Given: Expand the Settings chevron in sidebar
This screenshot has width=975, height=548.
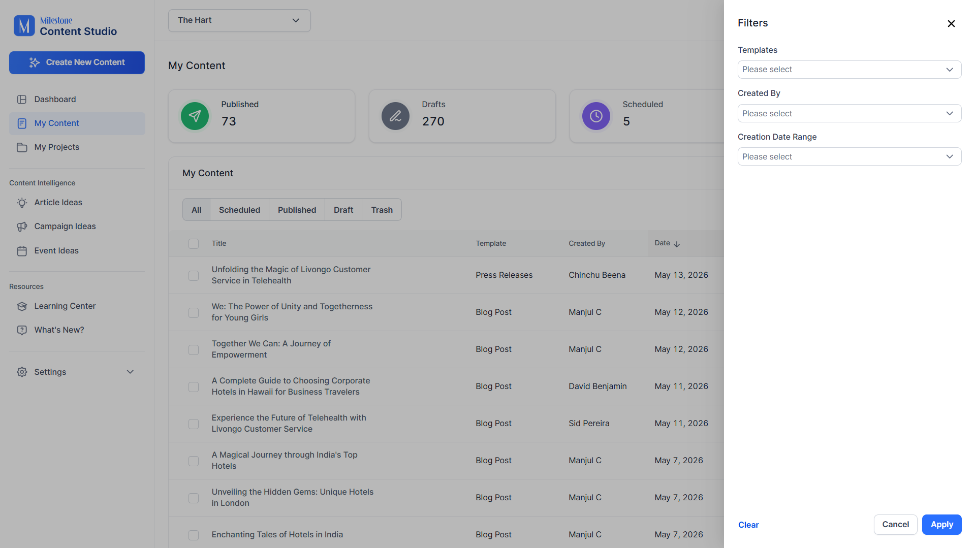Looking at the screenshot, I should click(130, 372).
